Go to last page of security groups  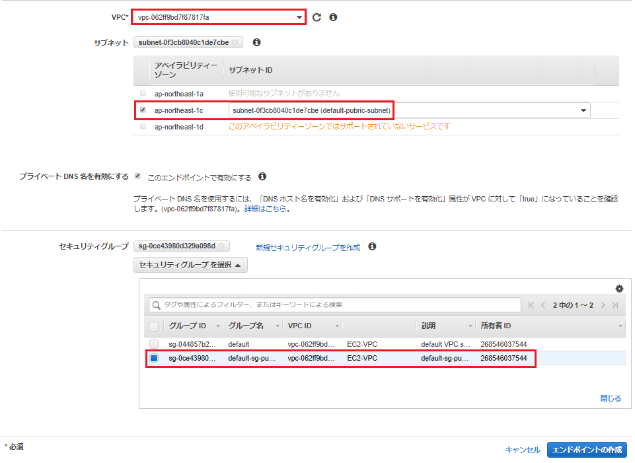coord(615,305)
